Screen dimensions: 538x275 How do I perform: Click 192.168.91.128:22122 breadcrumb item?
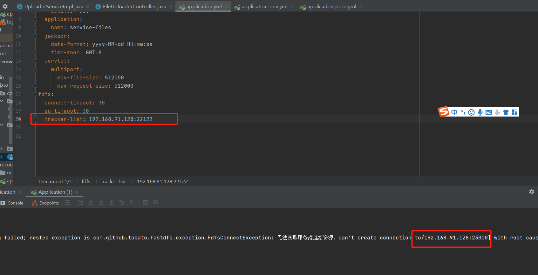162,182
